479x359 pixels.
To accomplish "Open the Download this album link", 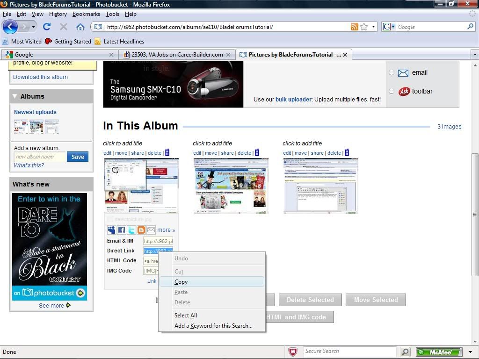I will tap(40, 77).
